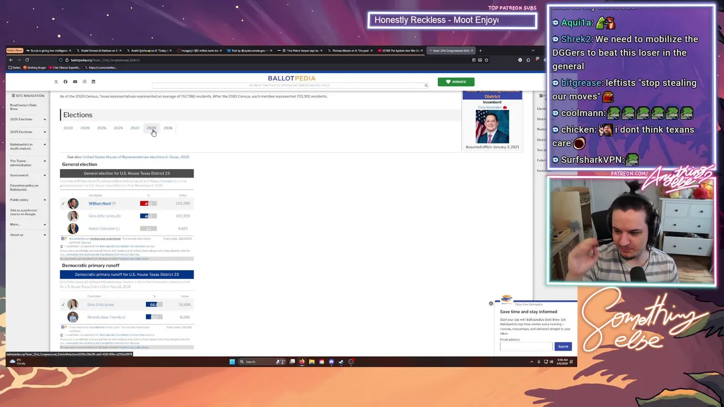
Task: Switch to Thomas Massie on X browser tab
Action: point(351,50)
